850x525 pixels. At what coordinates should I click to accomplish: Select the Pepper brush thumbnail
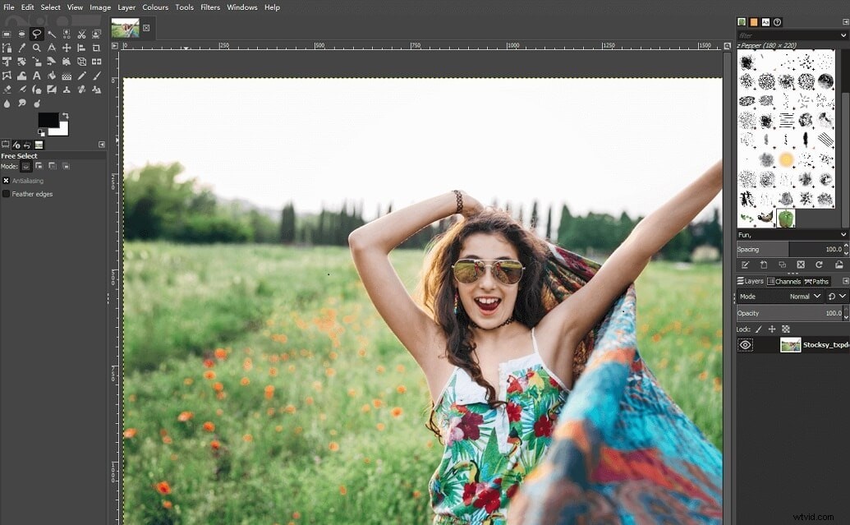tap(786, 218)
